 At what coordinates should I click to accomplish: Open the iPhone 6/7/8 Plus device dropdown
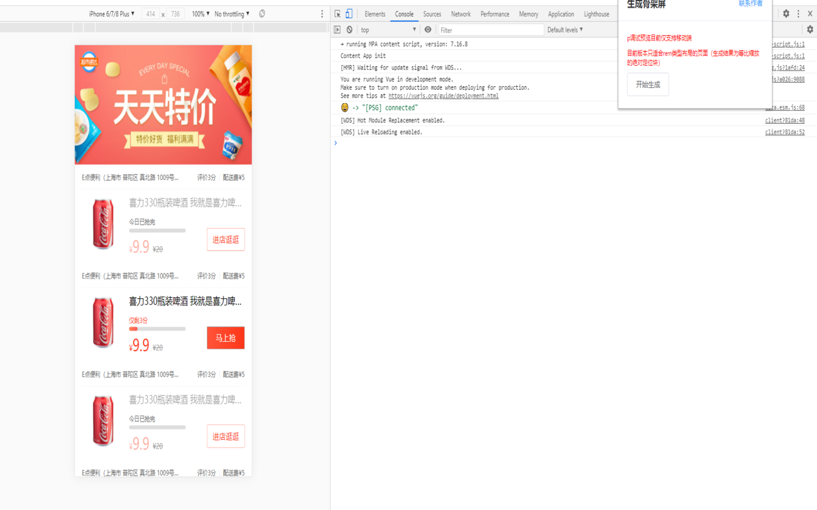[x=112, y=14]
